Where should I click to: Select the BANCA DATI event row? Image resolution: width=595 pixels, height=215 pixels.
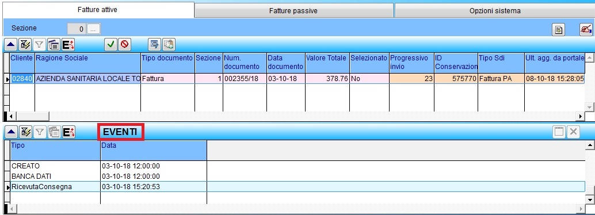(x=298, y=176)
